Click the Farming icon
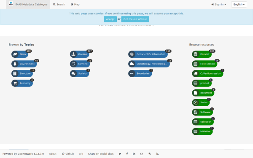Screen dimensions: 253x158 73,64
